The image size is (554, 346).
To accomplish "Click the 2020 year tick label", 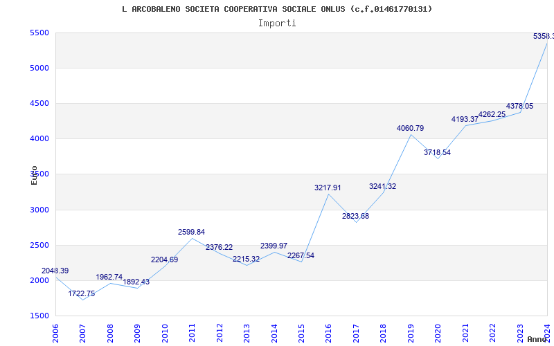I will 438,332.
